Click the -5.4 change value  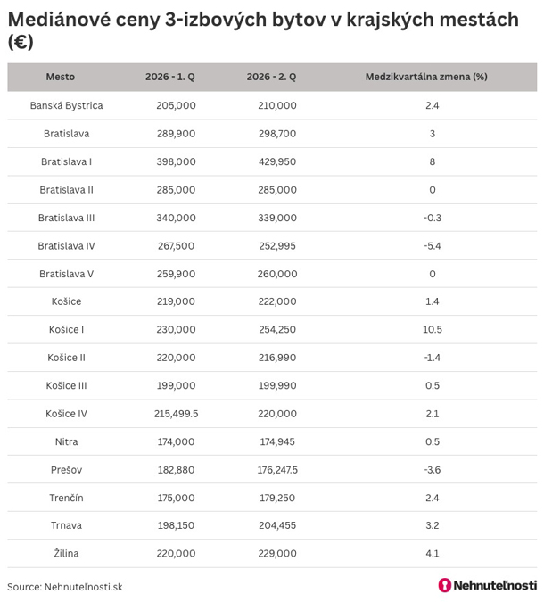pos(433,246)
